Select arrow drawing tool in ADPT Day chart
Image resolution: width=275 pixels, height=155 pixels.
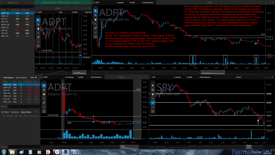click(x=38, y=37)
